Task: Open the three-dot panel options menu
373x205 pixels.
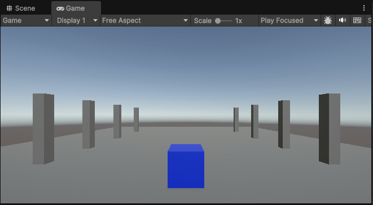Action: coord(364,8)
